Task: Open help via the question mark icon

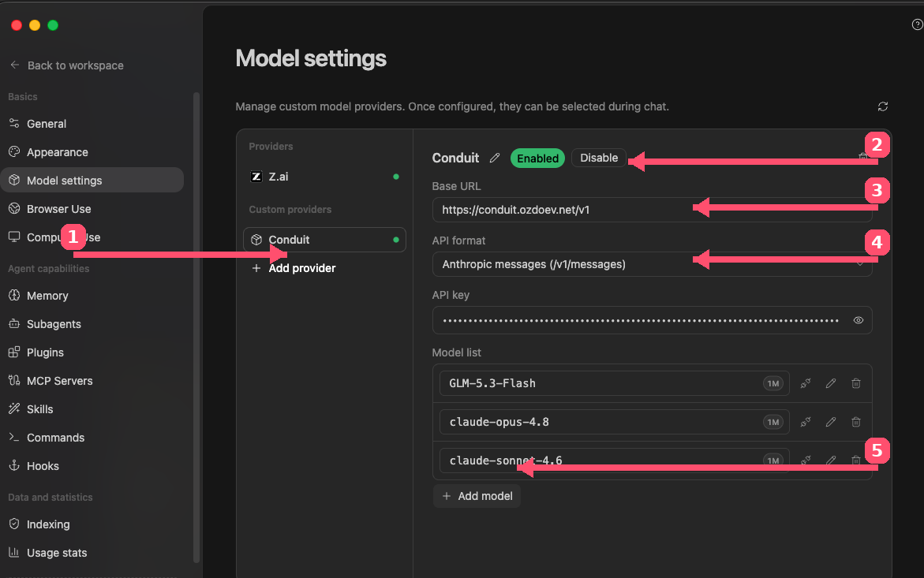Action: [x=918, y=24]
